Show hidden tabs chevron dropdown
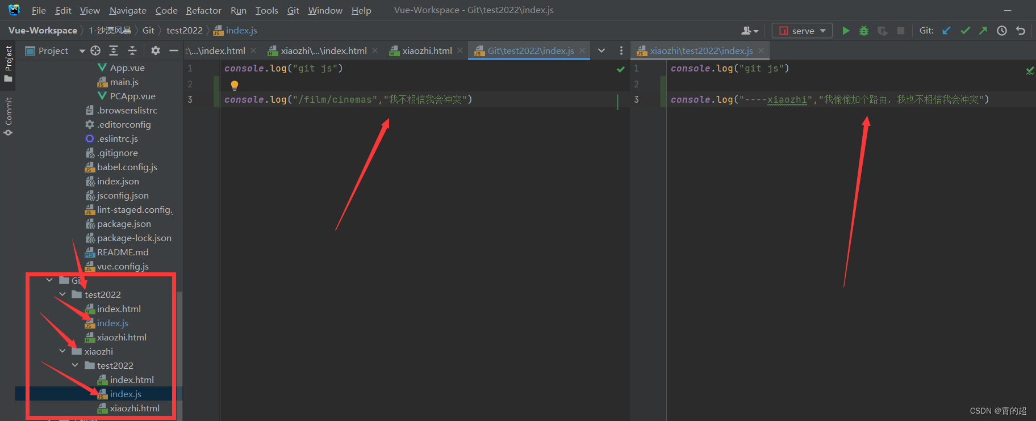Image resolution: width=1036 pixels, height=421 pixels. click(601, 50)
